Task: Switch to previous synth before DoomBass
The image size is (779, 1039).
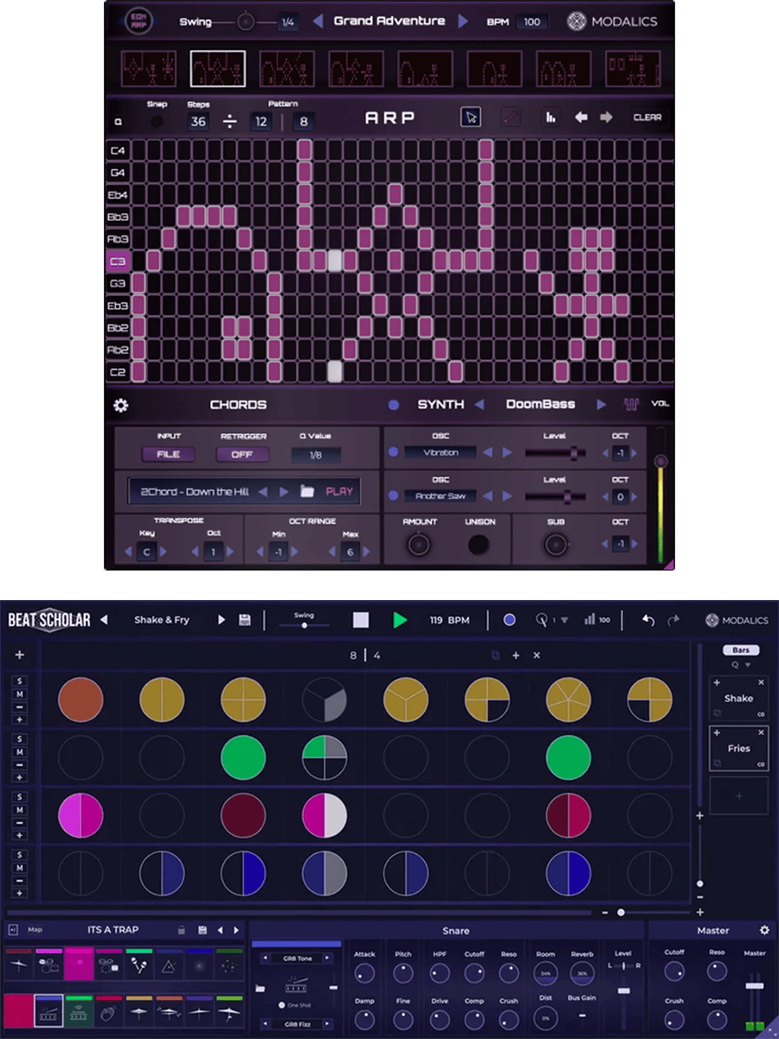Action: (x=481, y=405)
